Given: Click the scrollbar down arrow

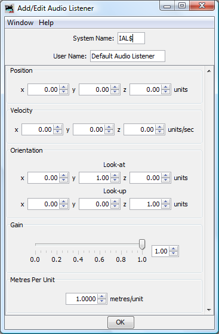Looking at the screenshot, I should pos(209,310).
